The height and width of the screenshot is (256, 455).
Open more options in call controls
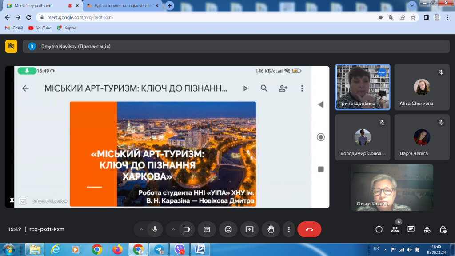(x=289, y=229)
